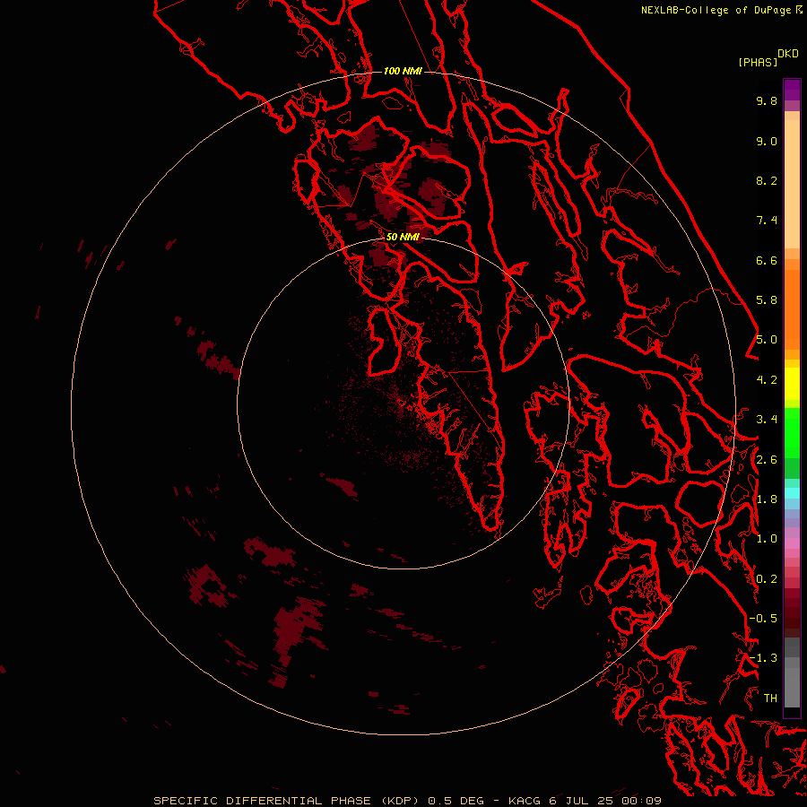This screenshot has width=807, height=807.
Task: Click the cyan segment of color bar
Action: coord(792,492)
